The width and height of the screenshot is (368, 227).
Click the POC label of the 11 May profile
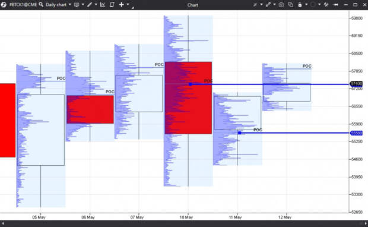pyautogui.click(x=258, y=130)
